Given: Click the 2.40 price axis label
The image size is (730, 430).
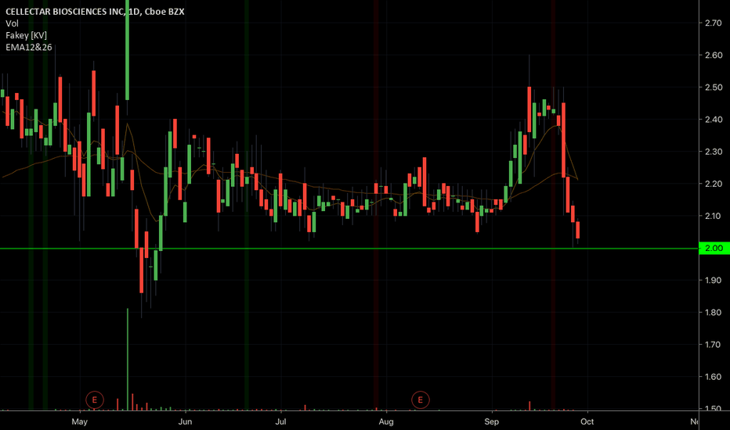Looking at the screenshot, I should 714,120.
